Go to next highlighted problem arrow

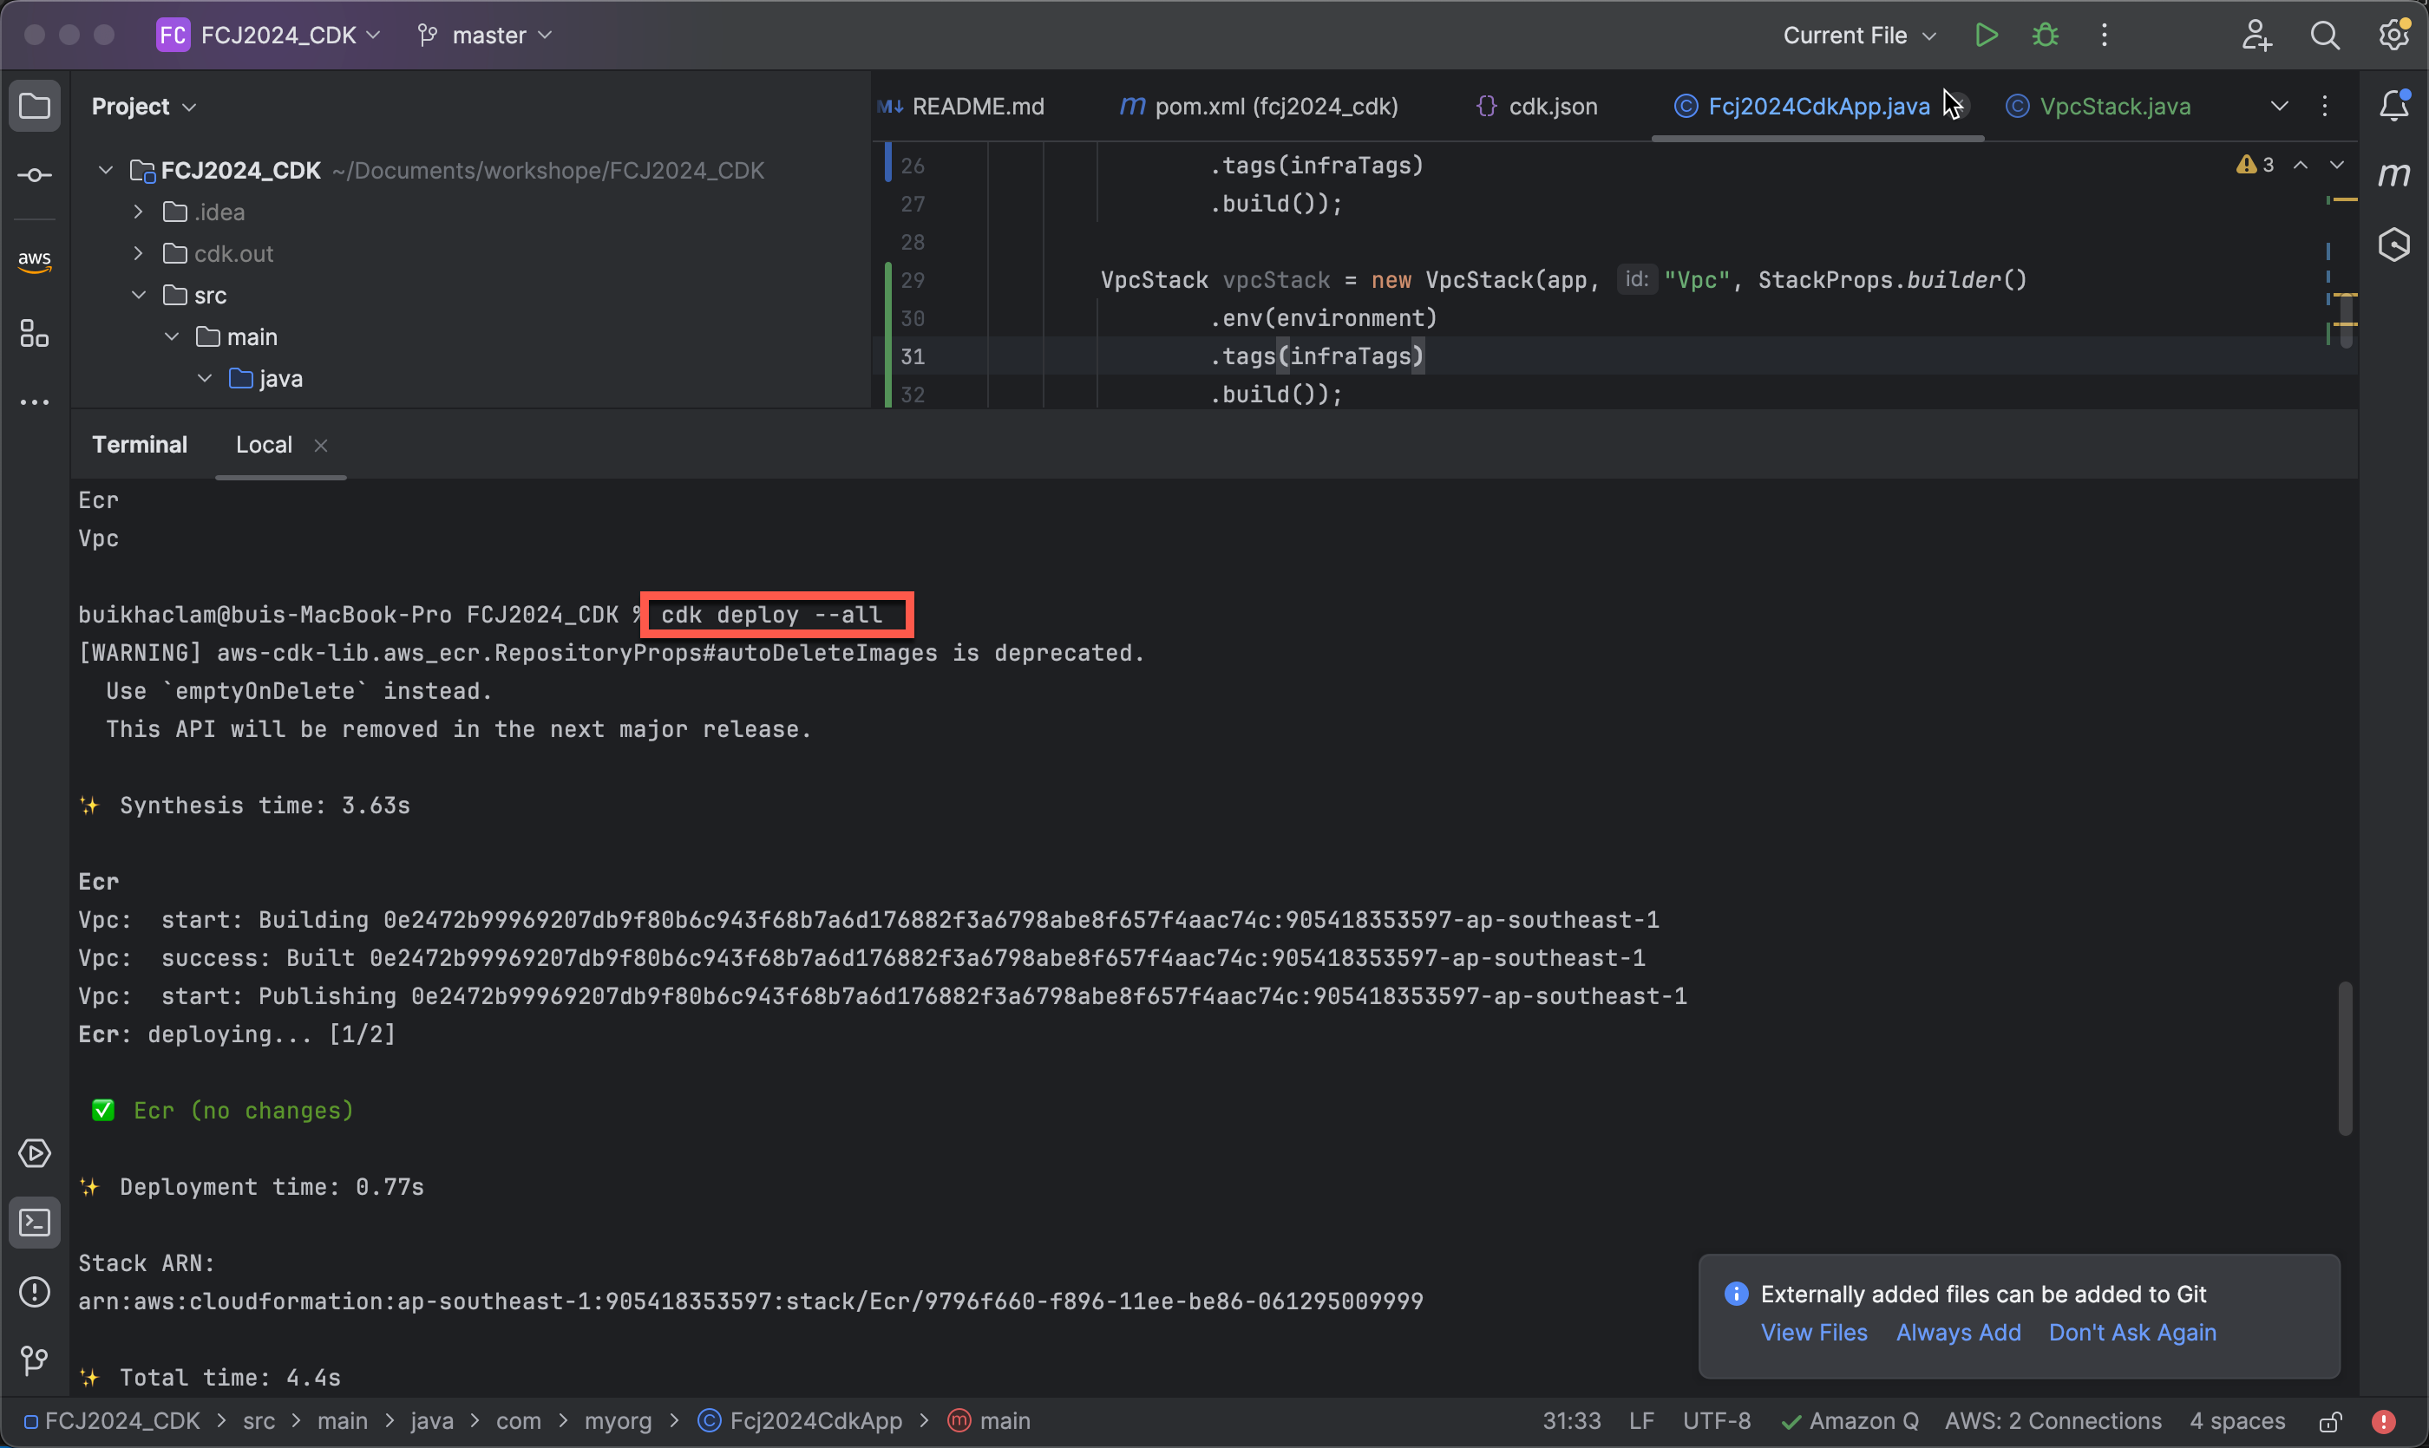pyautogui.click(x=2336, y=165)
